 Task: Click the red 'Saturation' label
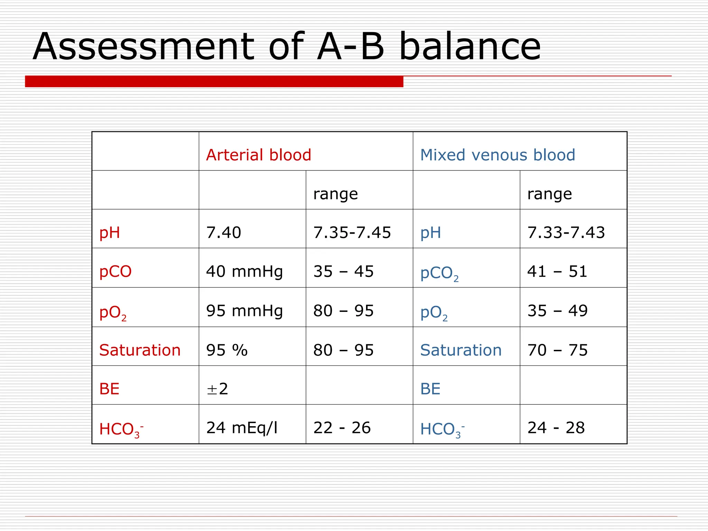[140, 350]
